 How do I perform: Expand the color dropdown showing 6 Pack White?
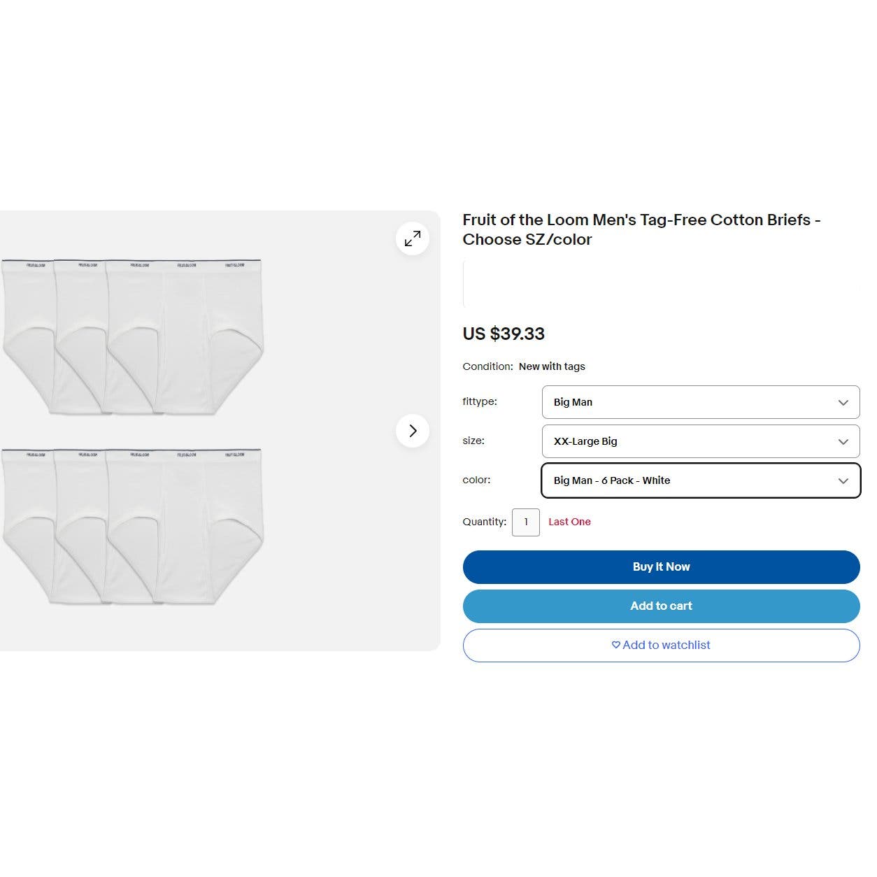(700, 480)
